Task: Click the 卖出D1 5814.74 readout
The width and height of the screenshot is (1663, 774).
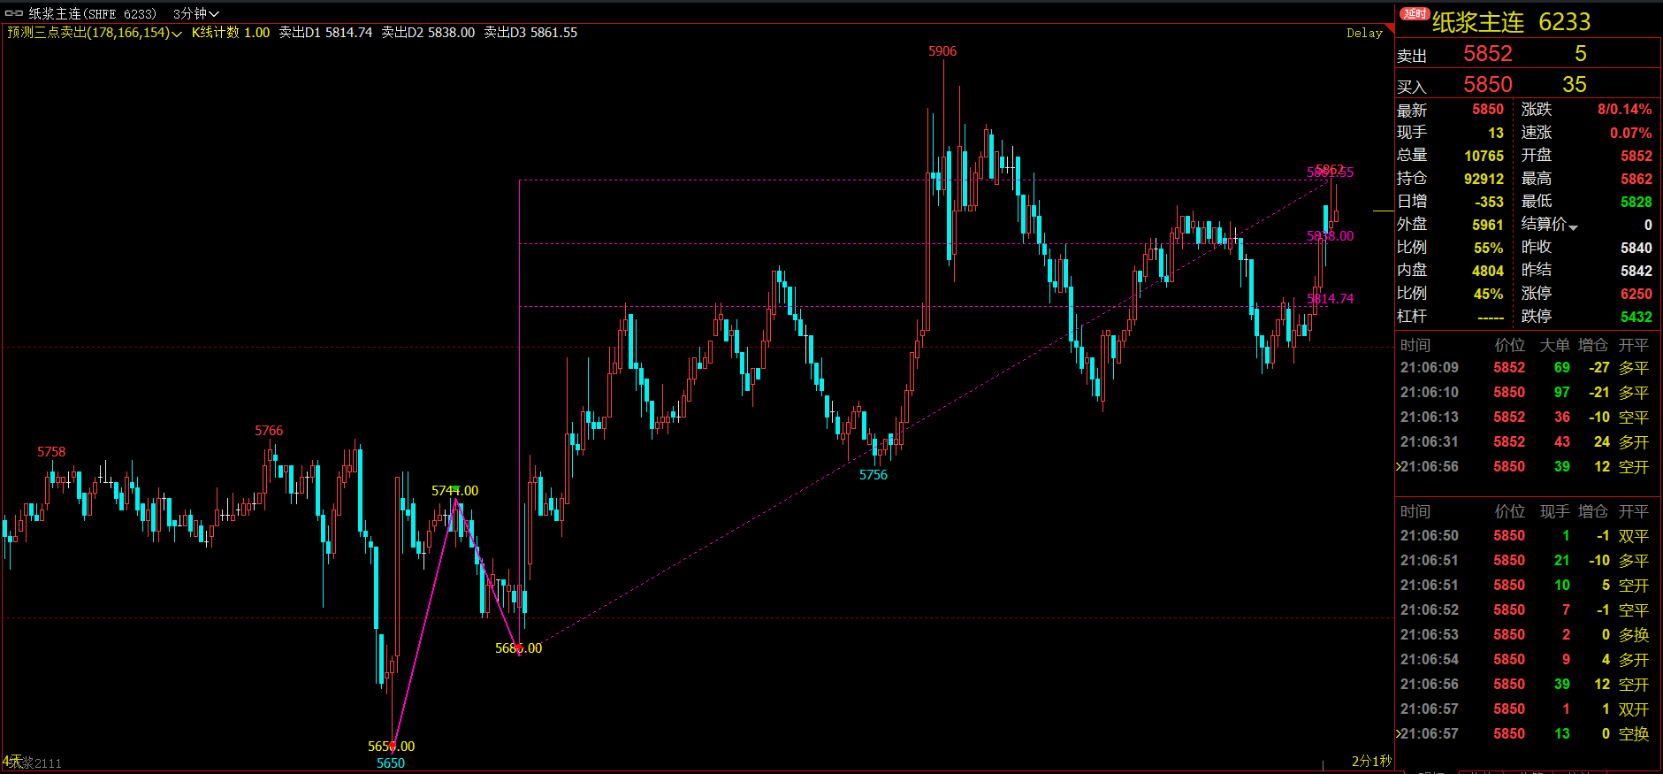Action: pyautogui.click(x=325, y=33)
